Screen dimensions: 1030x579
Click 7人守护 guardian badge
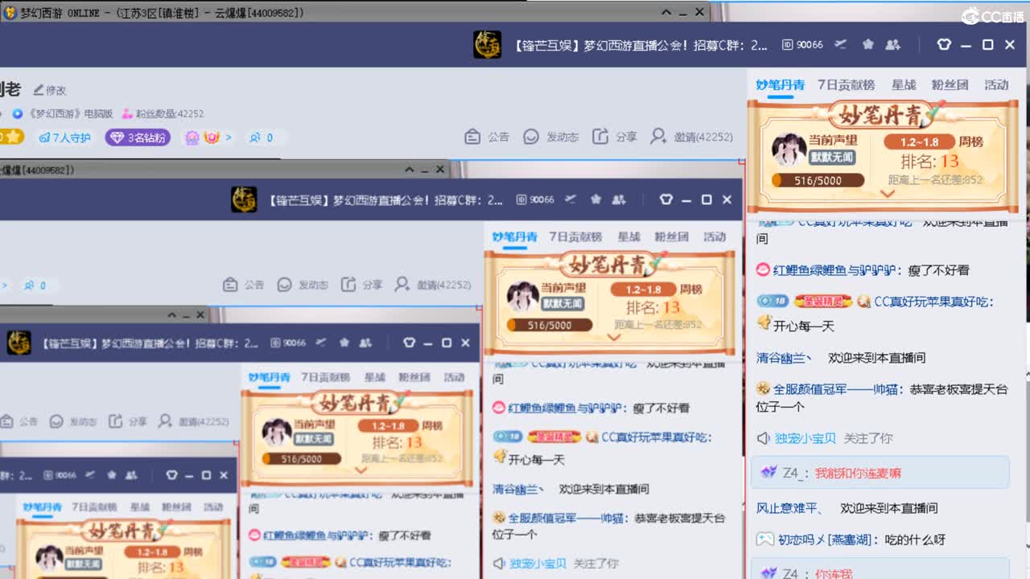coord(64,138)
